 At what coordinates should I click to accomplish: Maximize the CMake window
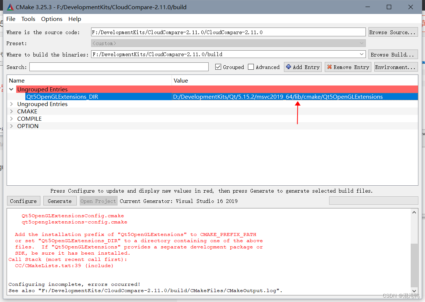pyautogui.click(x=389, y=7)
